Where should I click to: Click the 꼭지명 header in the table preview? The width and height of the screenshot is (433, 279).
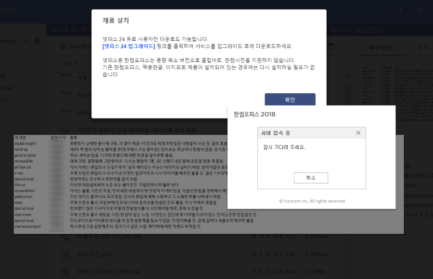click(x=20, y=137)
